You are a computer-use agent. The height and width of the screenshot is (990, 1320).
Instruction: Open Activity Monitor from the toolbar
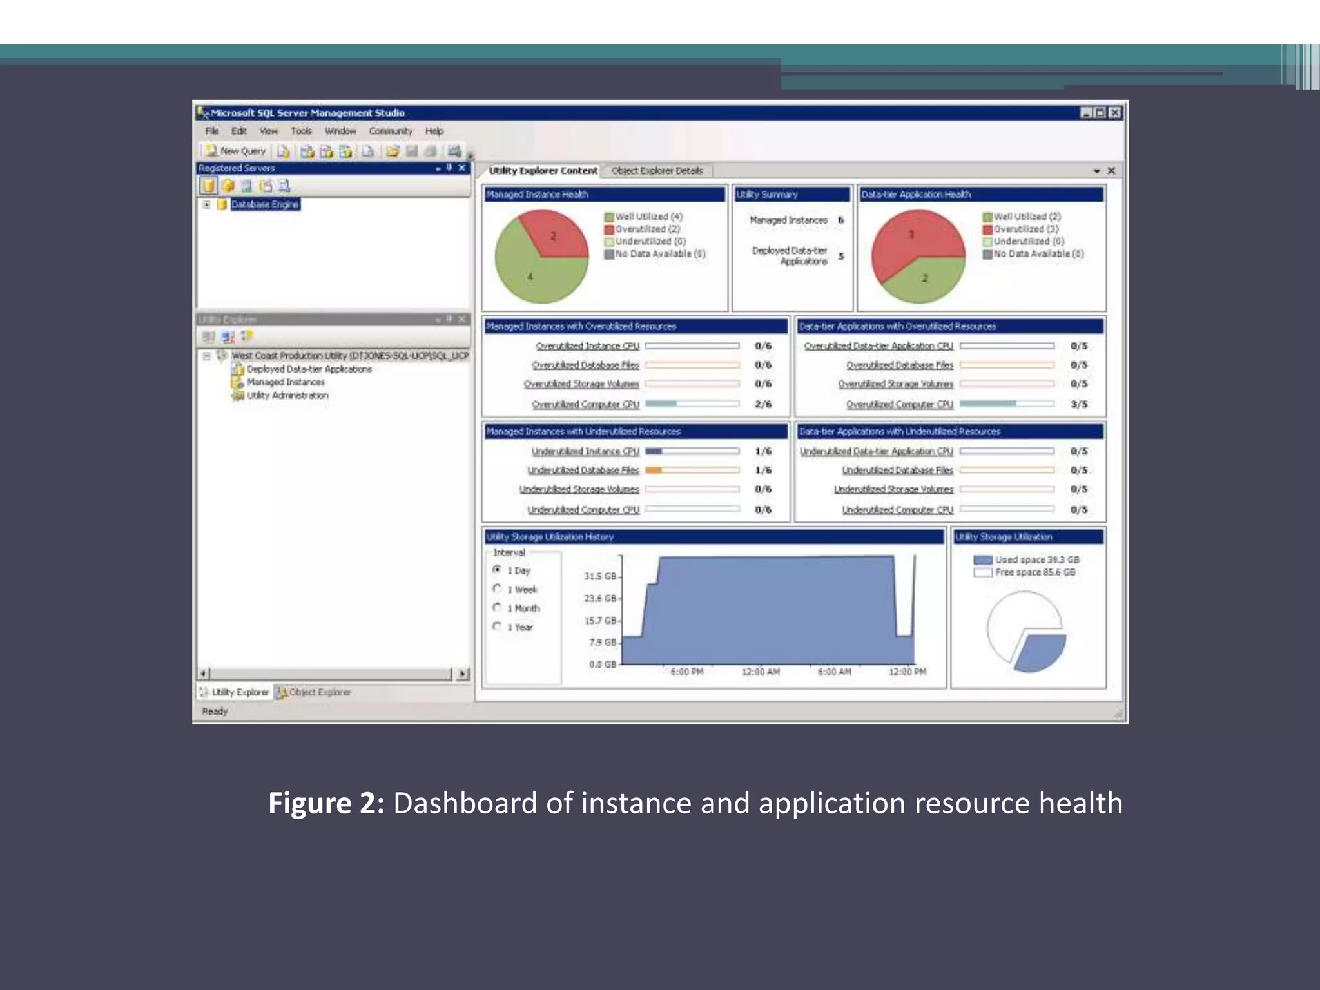454,151
